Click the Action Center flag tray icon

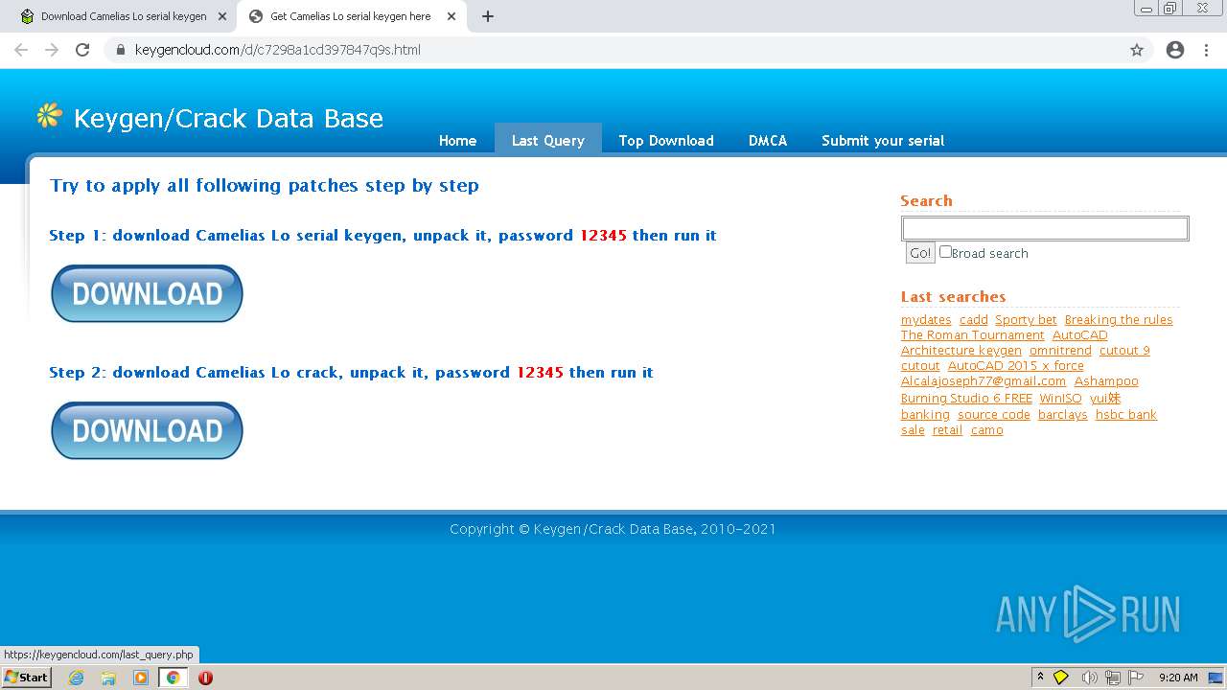1136,678
